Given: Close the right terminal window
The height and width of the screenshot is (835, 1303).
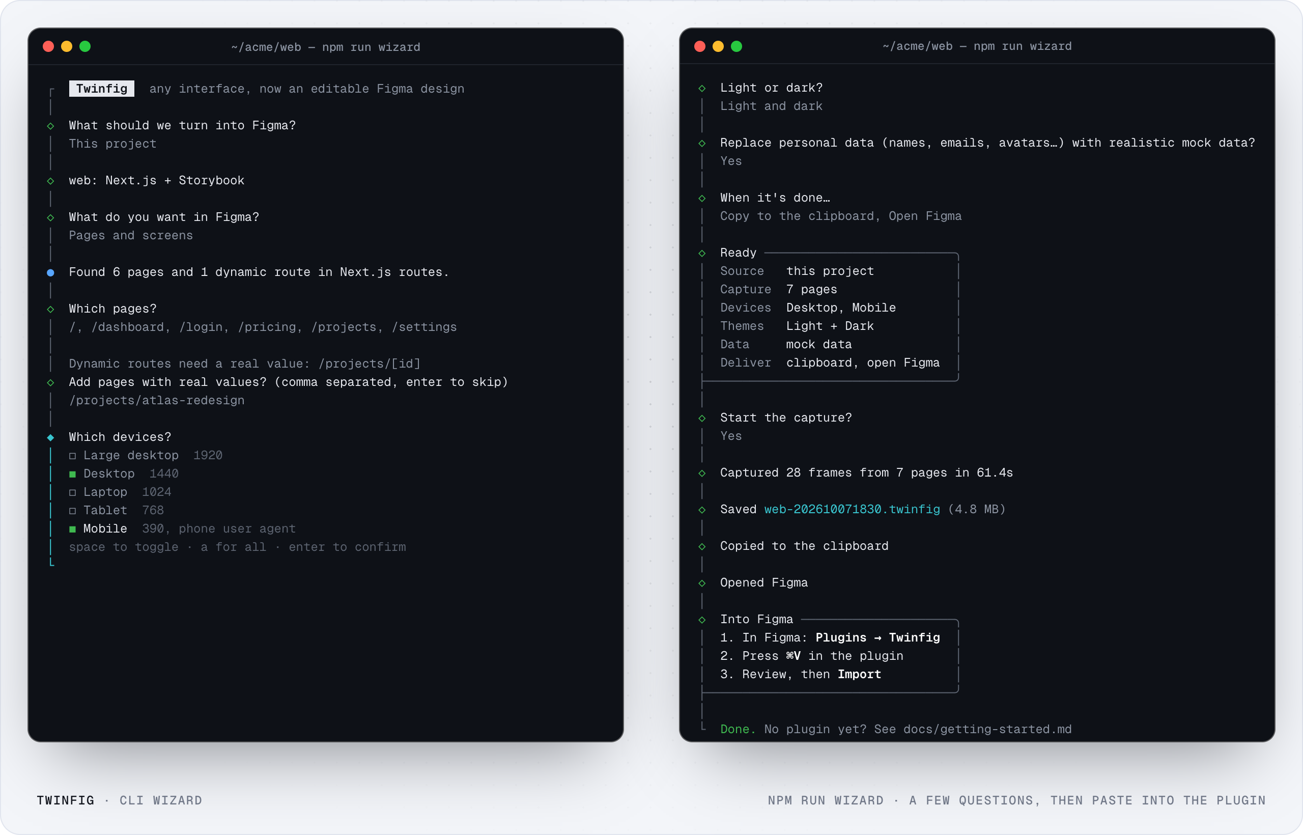Looking at the screenshot, I should [x=700, y=47].
